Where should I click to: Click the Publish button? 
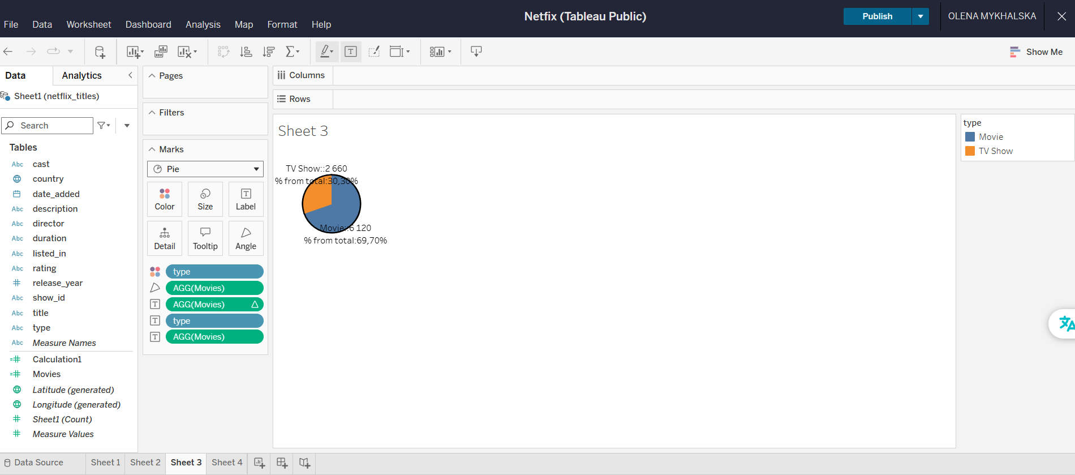878,16
